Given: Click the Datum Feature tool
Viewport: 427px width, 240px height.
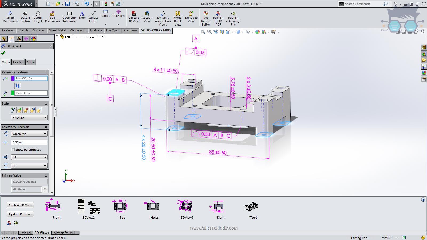Looking at the screenshot, I should (25, 17).
